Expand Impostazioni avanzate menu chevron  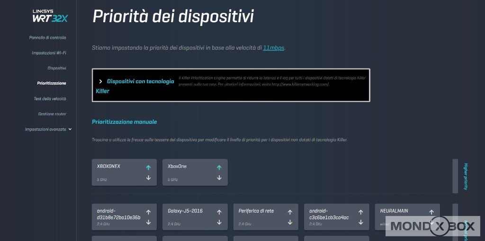tap(70, 129)
